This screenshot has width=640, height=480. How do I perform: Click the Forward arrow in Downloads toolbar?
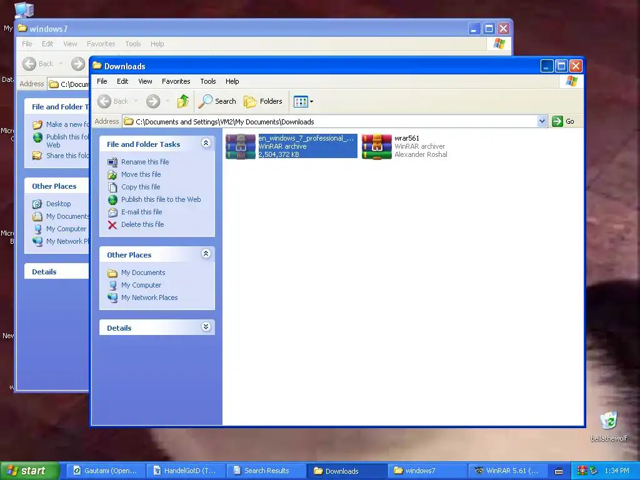(x=153, y=101)
